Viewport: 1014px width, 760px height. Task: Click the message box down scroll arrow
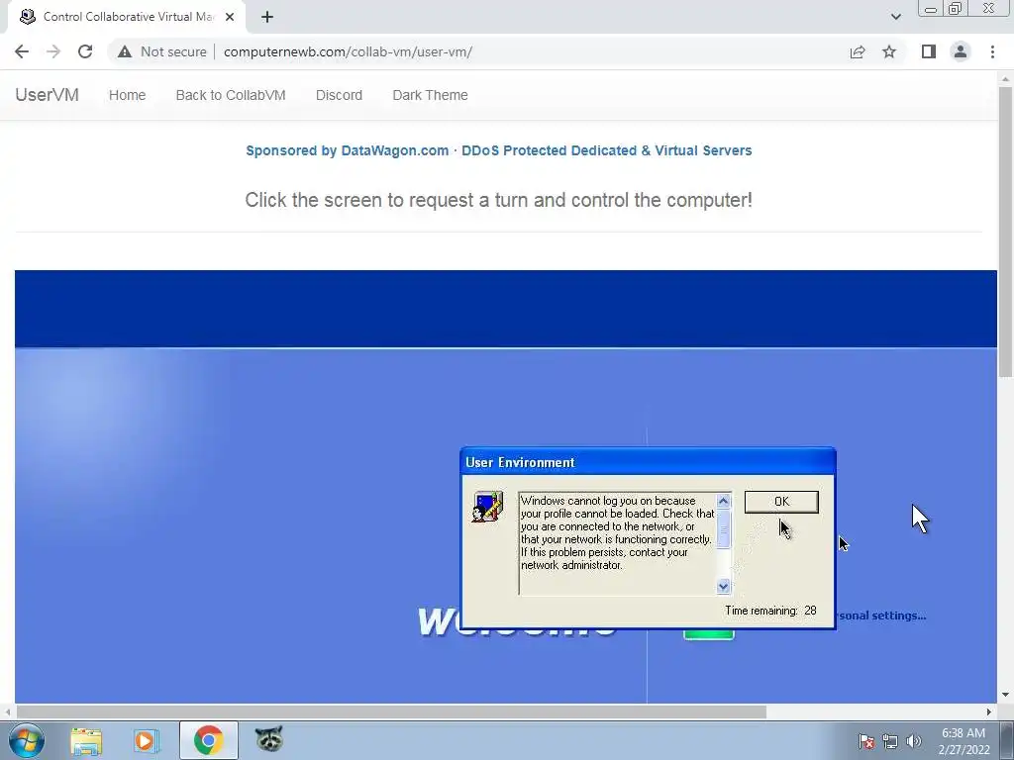click(x=723, y=586)
